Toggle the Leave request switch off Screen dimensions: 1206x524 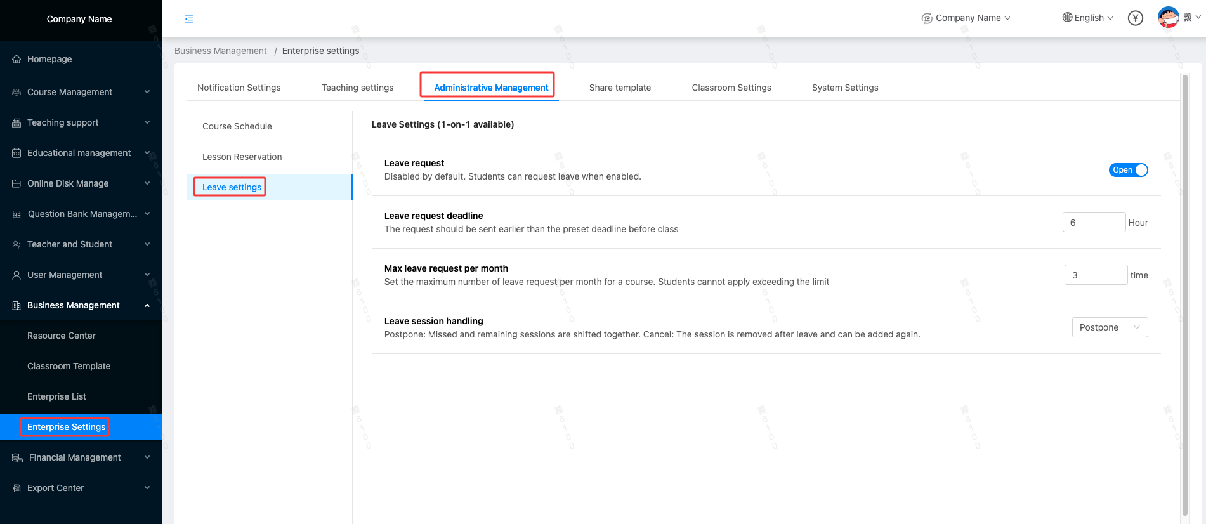click(x=1128, y=170)
